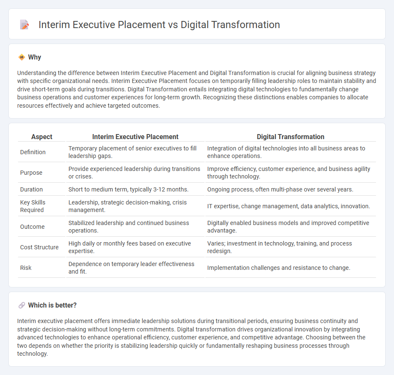Click the chain link icon beside Which is better?
The height and width of the screenshot is (375, 394).
coord(22,305)
